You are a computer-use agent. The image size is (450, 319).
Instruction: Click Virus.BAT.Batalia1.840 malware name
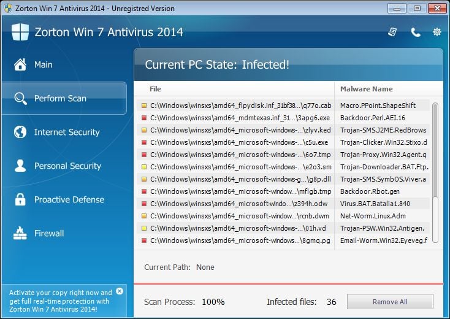[x=375, y=204]
